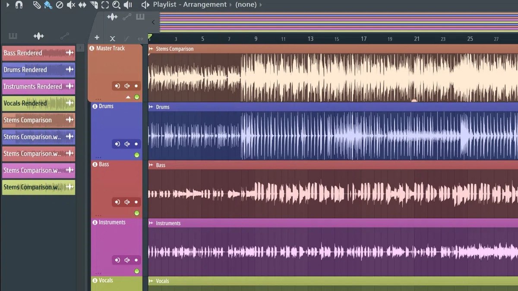Open Instruments track three-dot options
518x291 pixels.
point(98,273)
